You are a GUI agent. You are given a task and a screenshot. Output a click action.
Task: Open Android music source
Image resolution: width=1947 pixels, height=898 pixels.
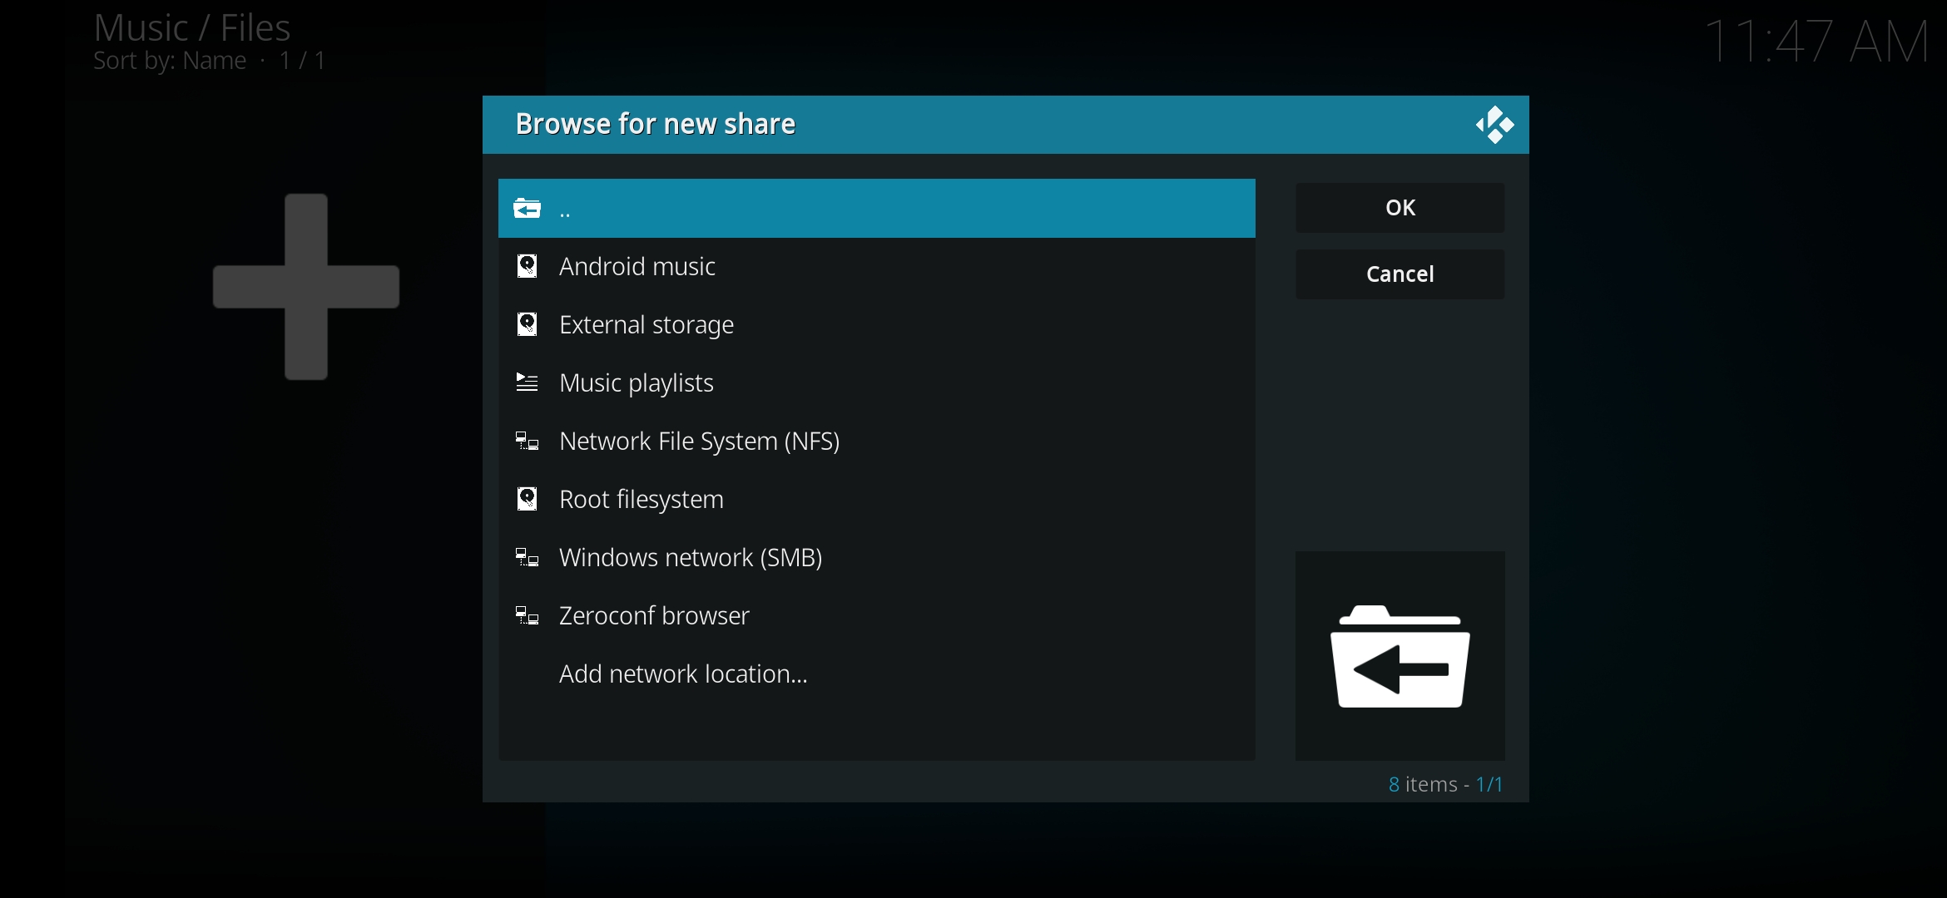click(637, 267)
